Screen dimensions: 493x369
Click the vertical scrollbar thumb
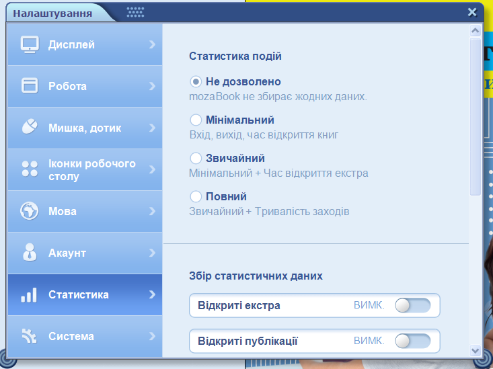475,116
